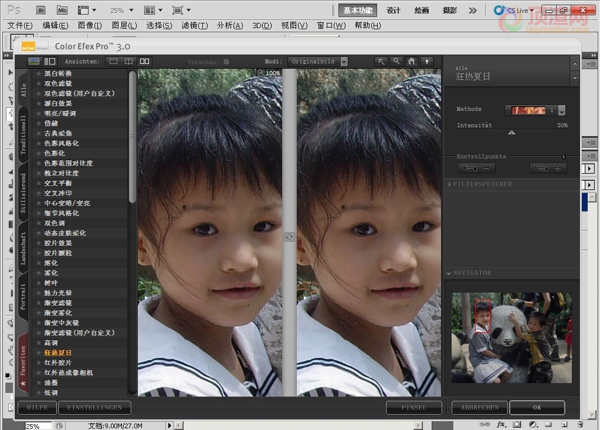Image resolution: width=600 pixels, height=430 pixels.
Task: Open Mini Bridge with the Mb icon
Action: click(x=62, y=11)
